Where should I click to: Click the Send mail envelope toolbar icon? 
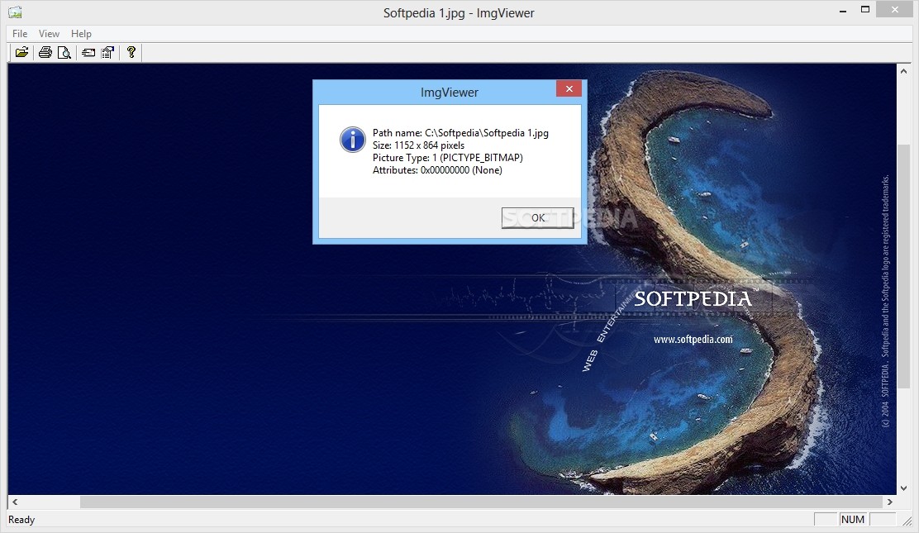click(88, 52)
